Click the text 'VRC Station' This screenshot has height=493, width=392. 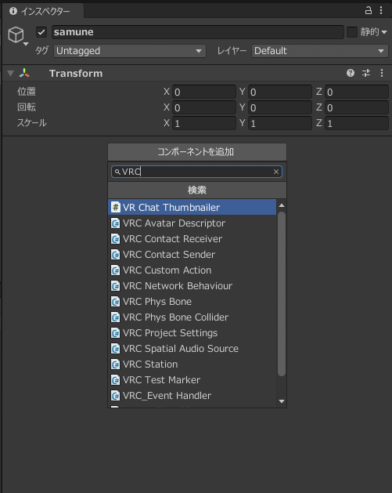click(150, 364)
